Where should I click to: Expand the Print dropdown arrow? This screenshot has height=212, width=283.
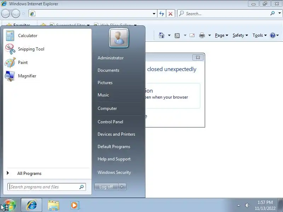[x=209, y=35]
